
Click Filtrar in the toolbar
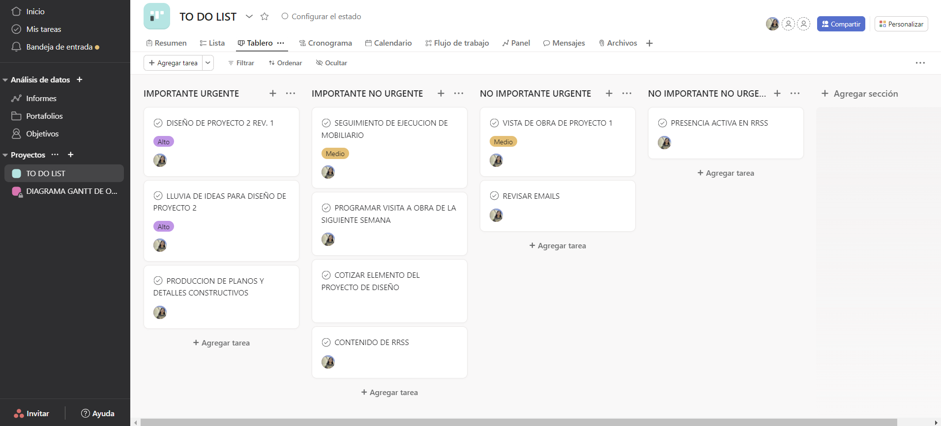[x=241, y=63]
